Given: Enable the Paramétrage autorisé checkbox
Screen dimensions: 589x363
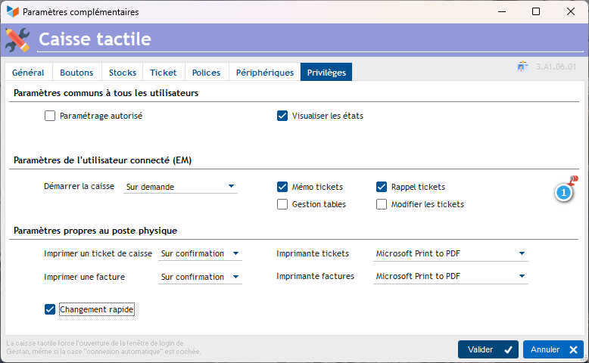Looking at the screenshot, I should [x=50, y=116].
